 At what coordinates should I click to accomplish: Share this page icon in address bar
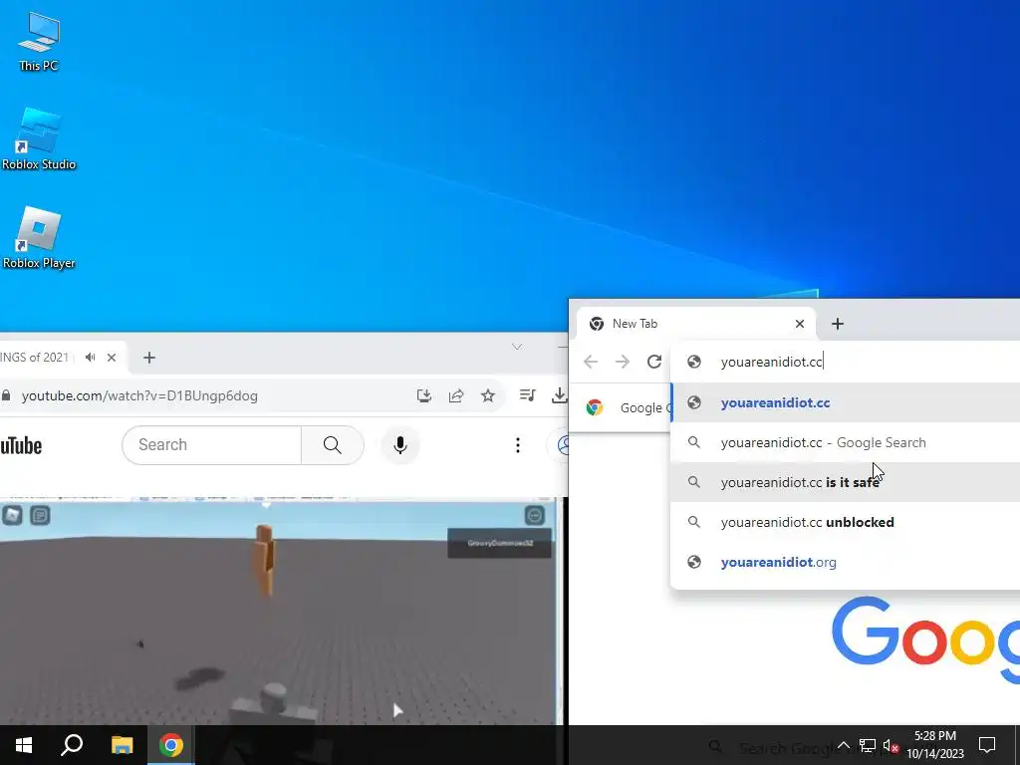click(x=456, y=395)
